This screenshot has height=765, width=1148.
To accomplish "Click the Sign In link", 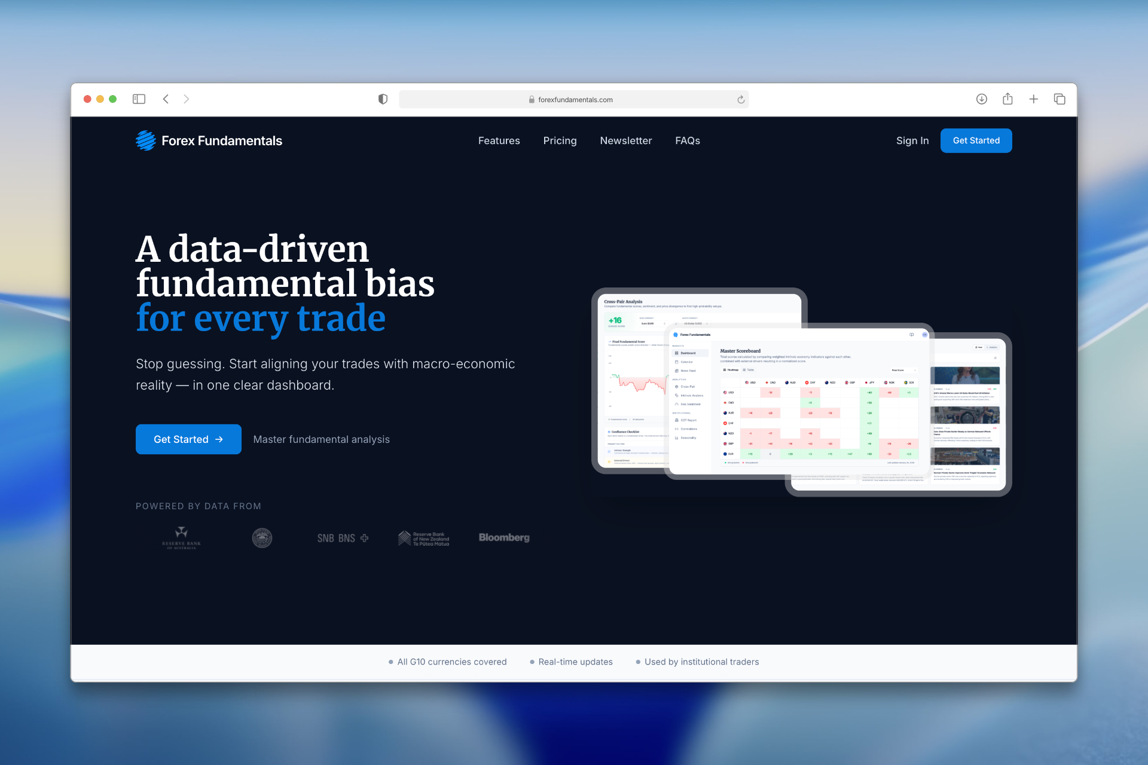I will [x=912, y=140].
